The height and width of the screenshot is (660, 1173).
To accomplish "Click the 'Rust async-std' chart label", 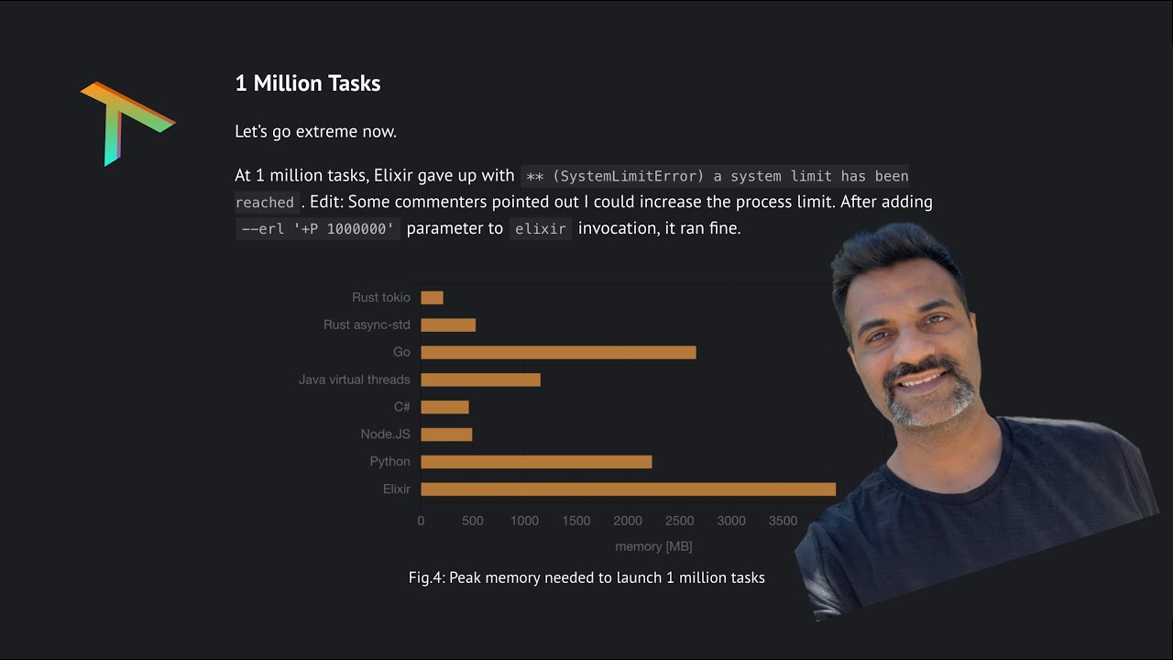I will (x=367, y=325).
